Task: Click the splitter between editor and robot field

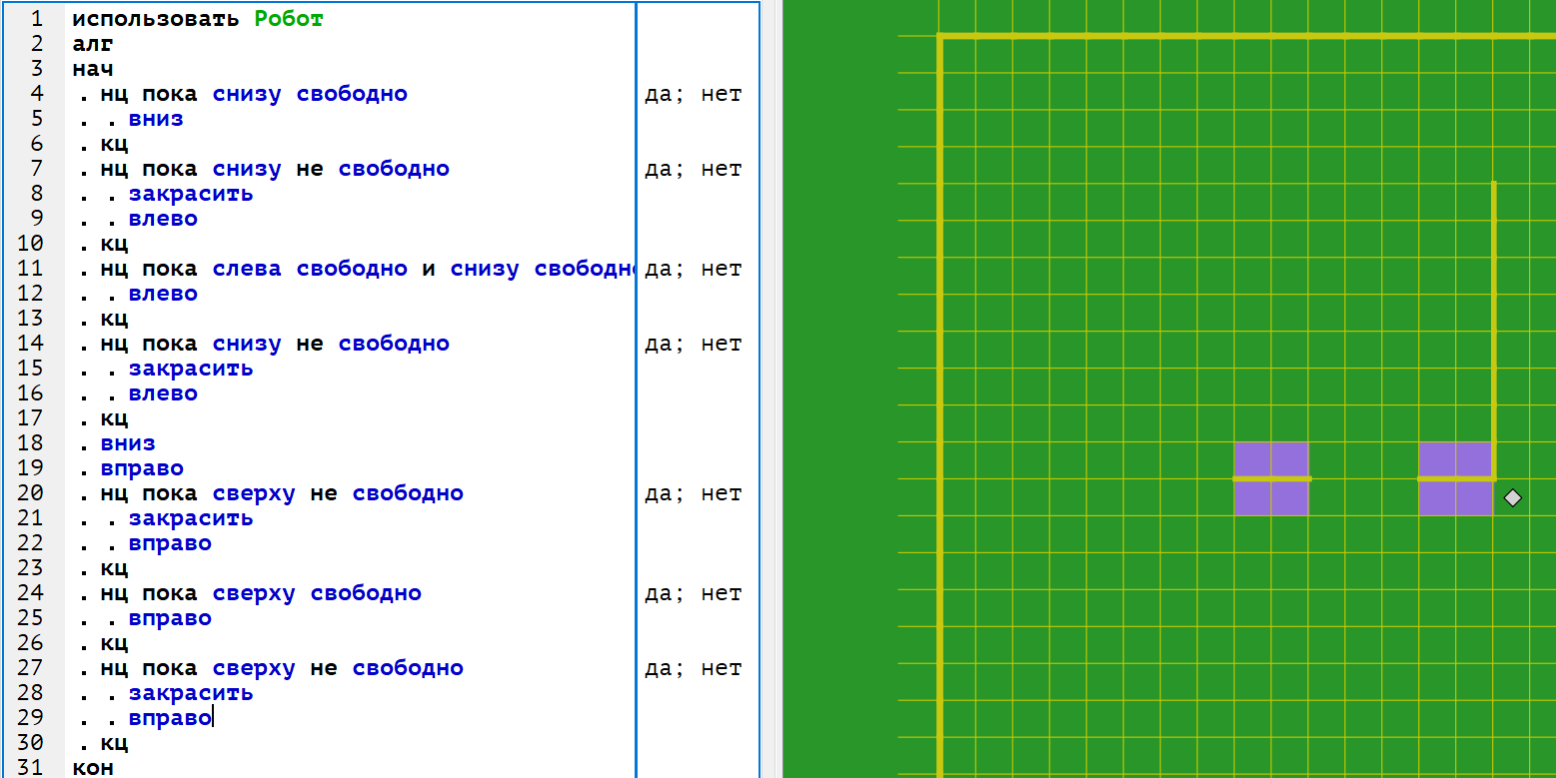Action: (x=771, y=389)
